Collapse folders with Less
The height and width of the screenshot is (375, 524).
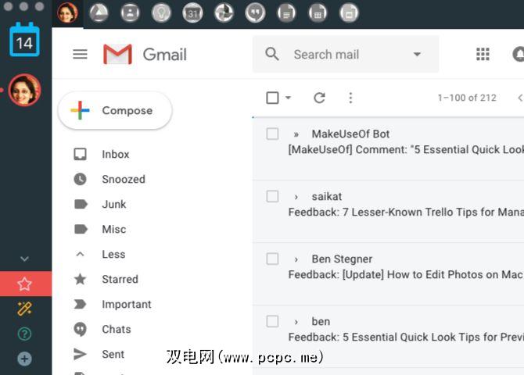(113, 255)
